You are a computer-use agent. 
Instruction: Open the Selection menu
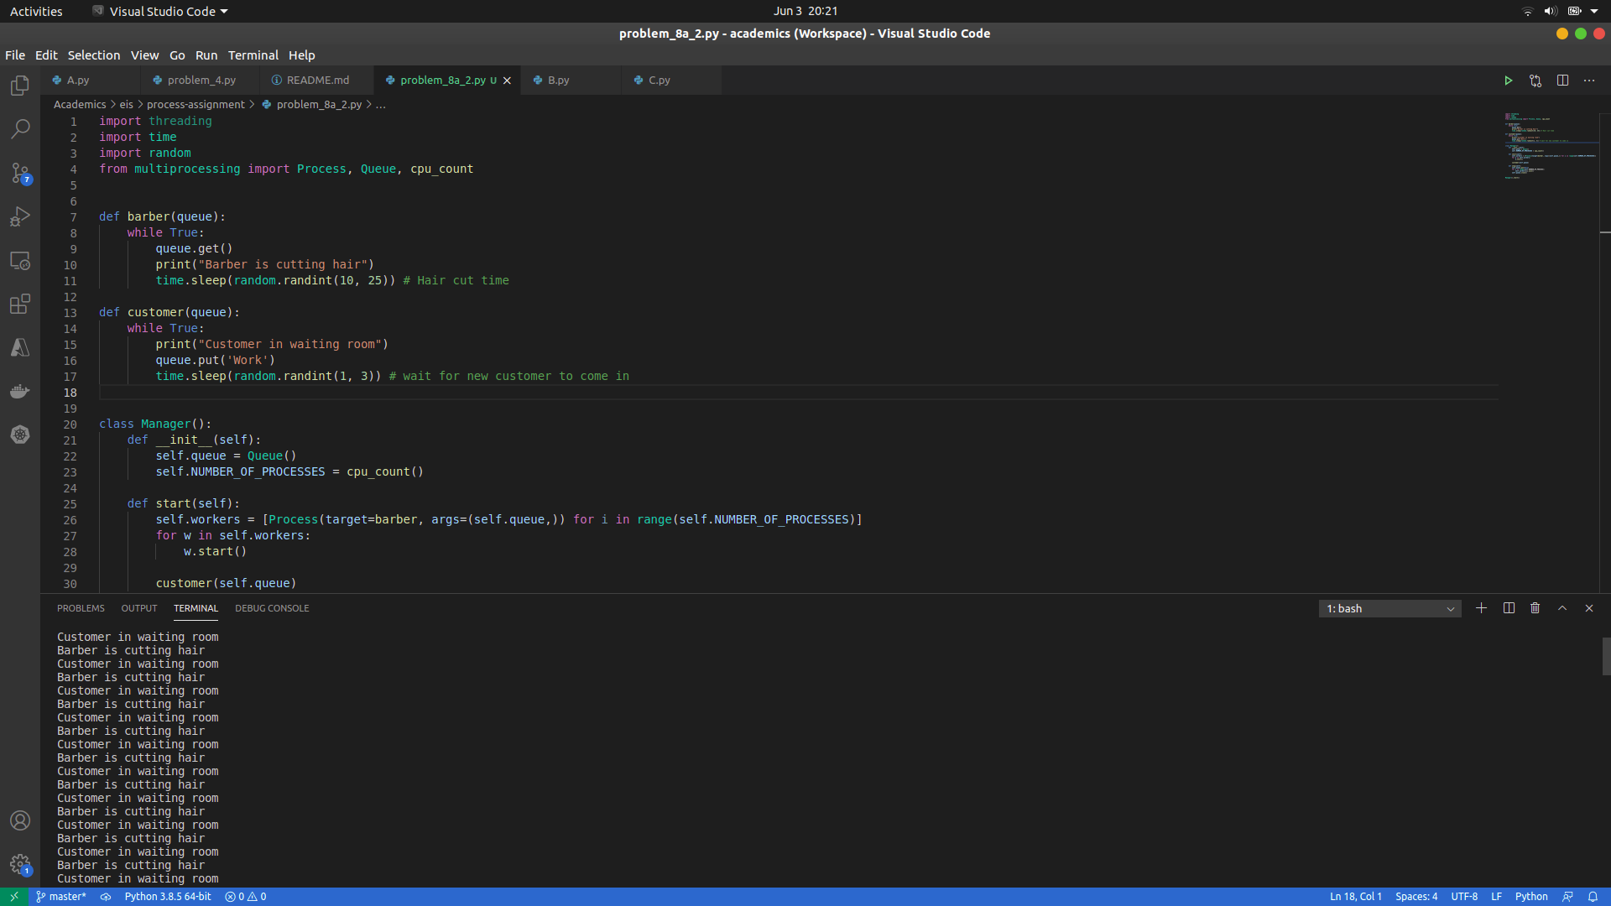pyautogui.click(x=94, y=55)
